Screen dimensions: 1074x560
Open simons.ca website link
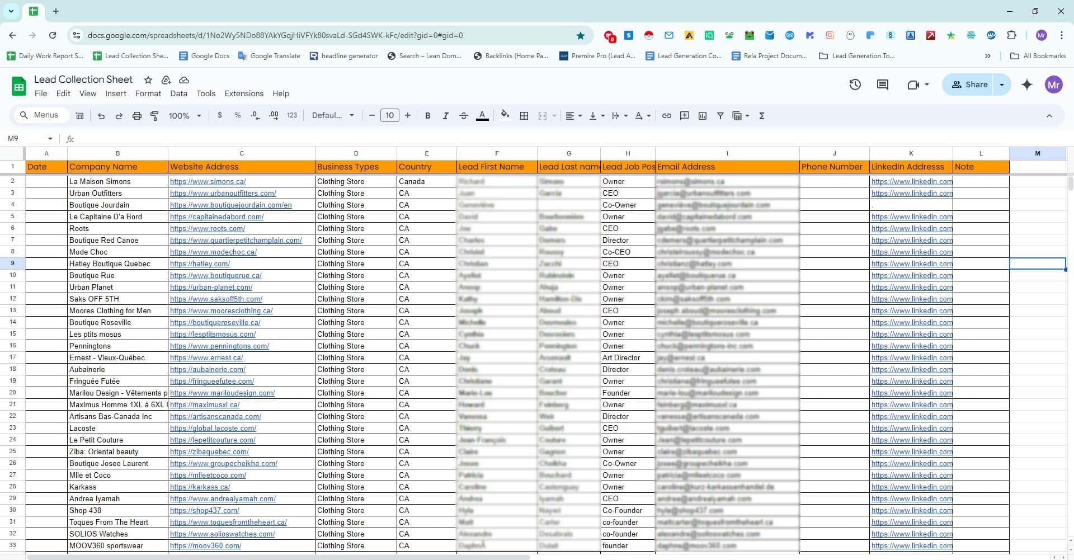(x=208, y=181)
